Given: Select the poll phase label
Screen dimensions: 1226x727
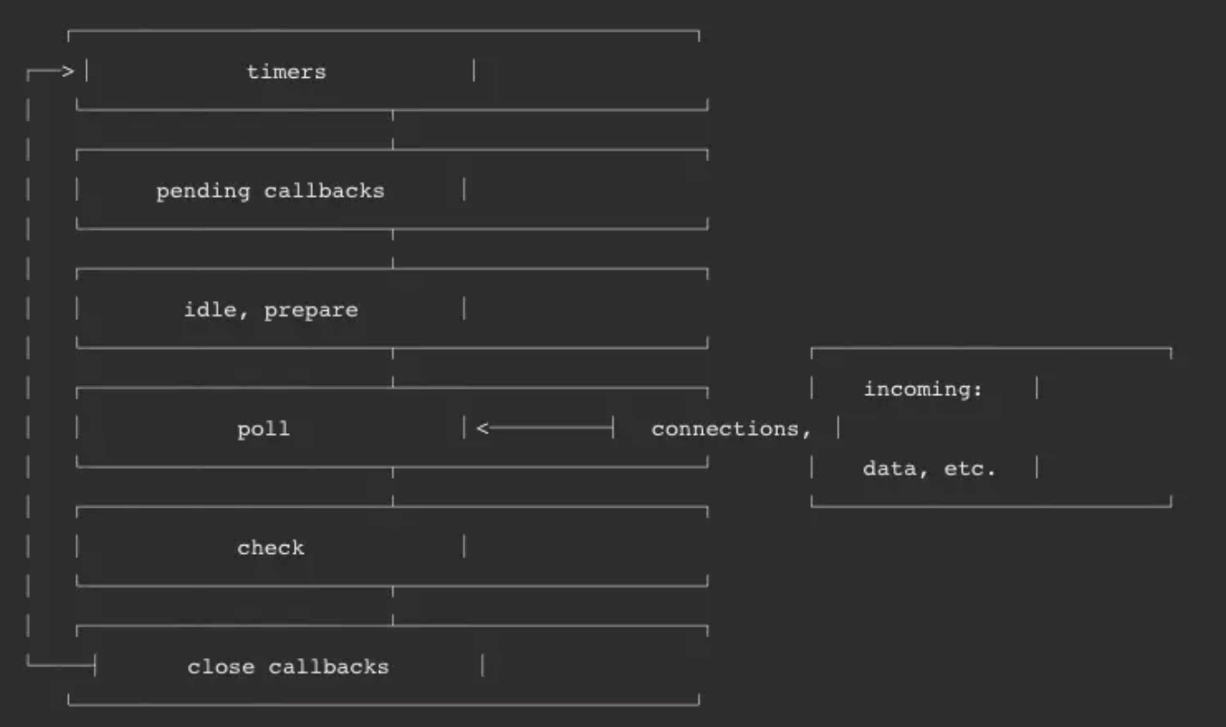Looking at the screenshot, I should [x=264, y=429].
